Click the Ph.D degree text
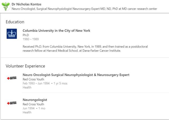The height and width of the screenshot is (120, 169). point(26,35)
